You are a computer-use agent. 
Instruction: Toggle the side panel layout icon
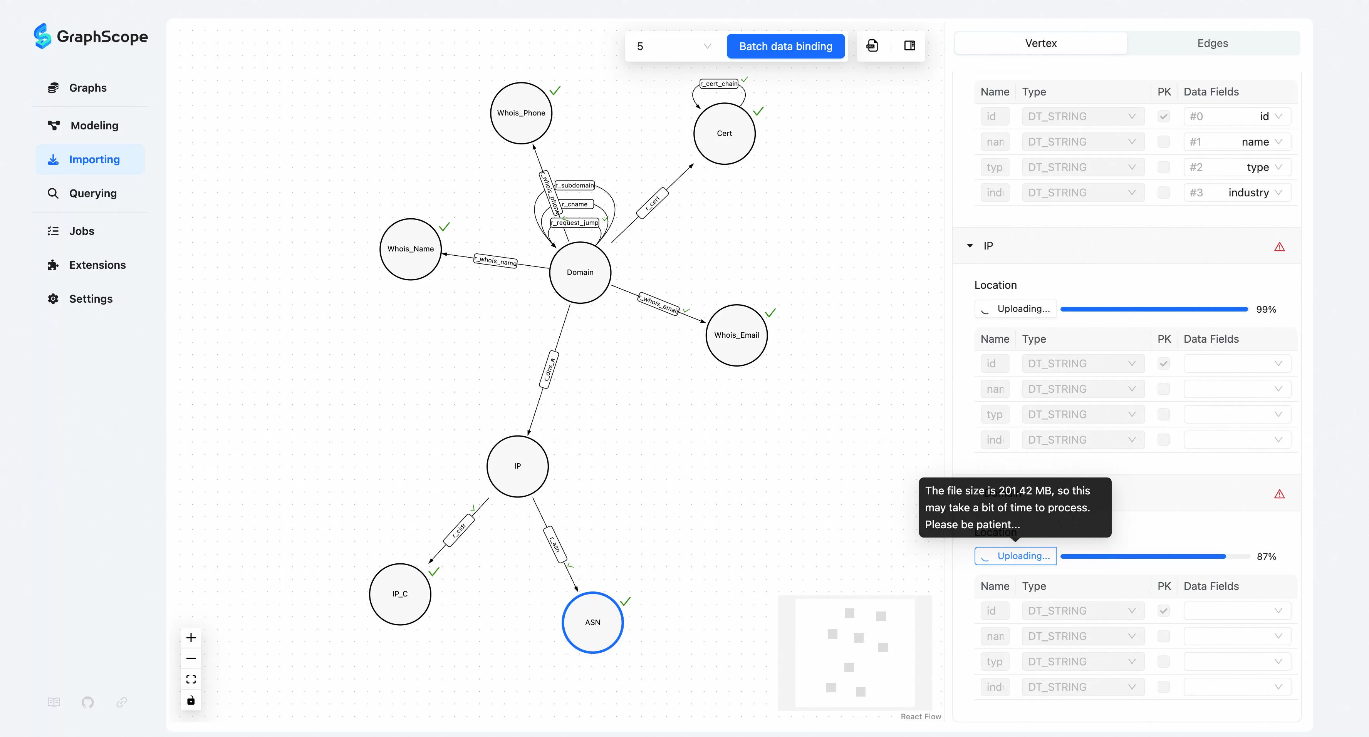tap(910, 46)
